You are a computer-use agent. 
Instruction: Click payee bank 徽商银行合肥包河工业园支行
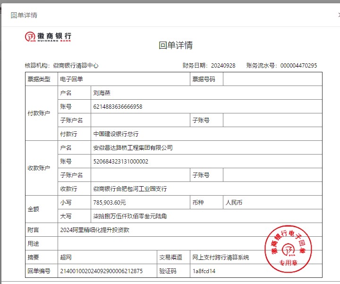130,189
